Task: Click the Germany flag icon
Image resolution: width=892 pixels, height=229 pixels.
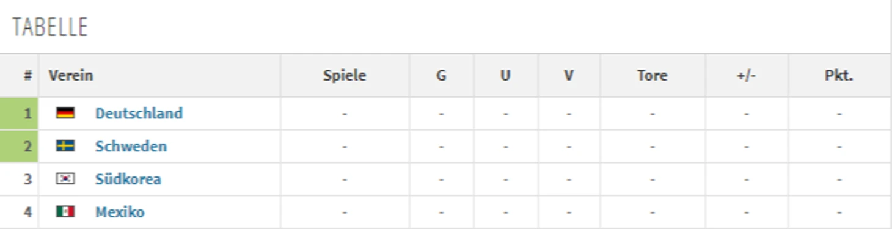Action: coord(65,113)
